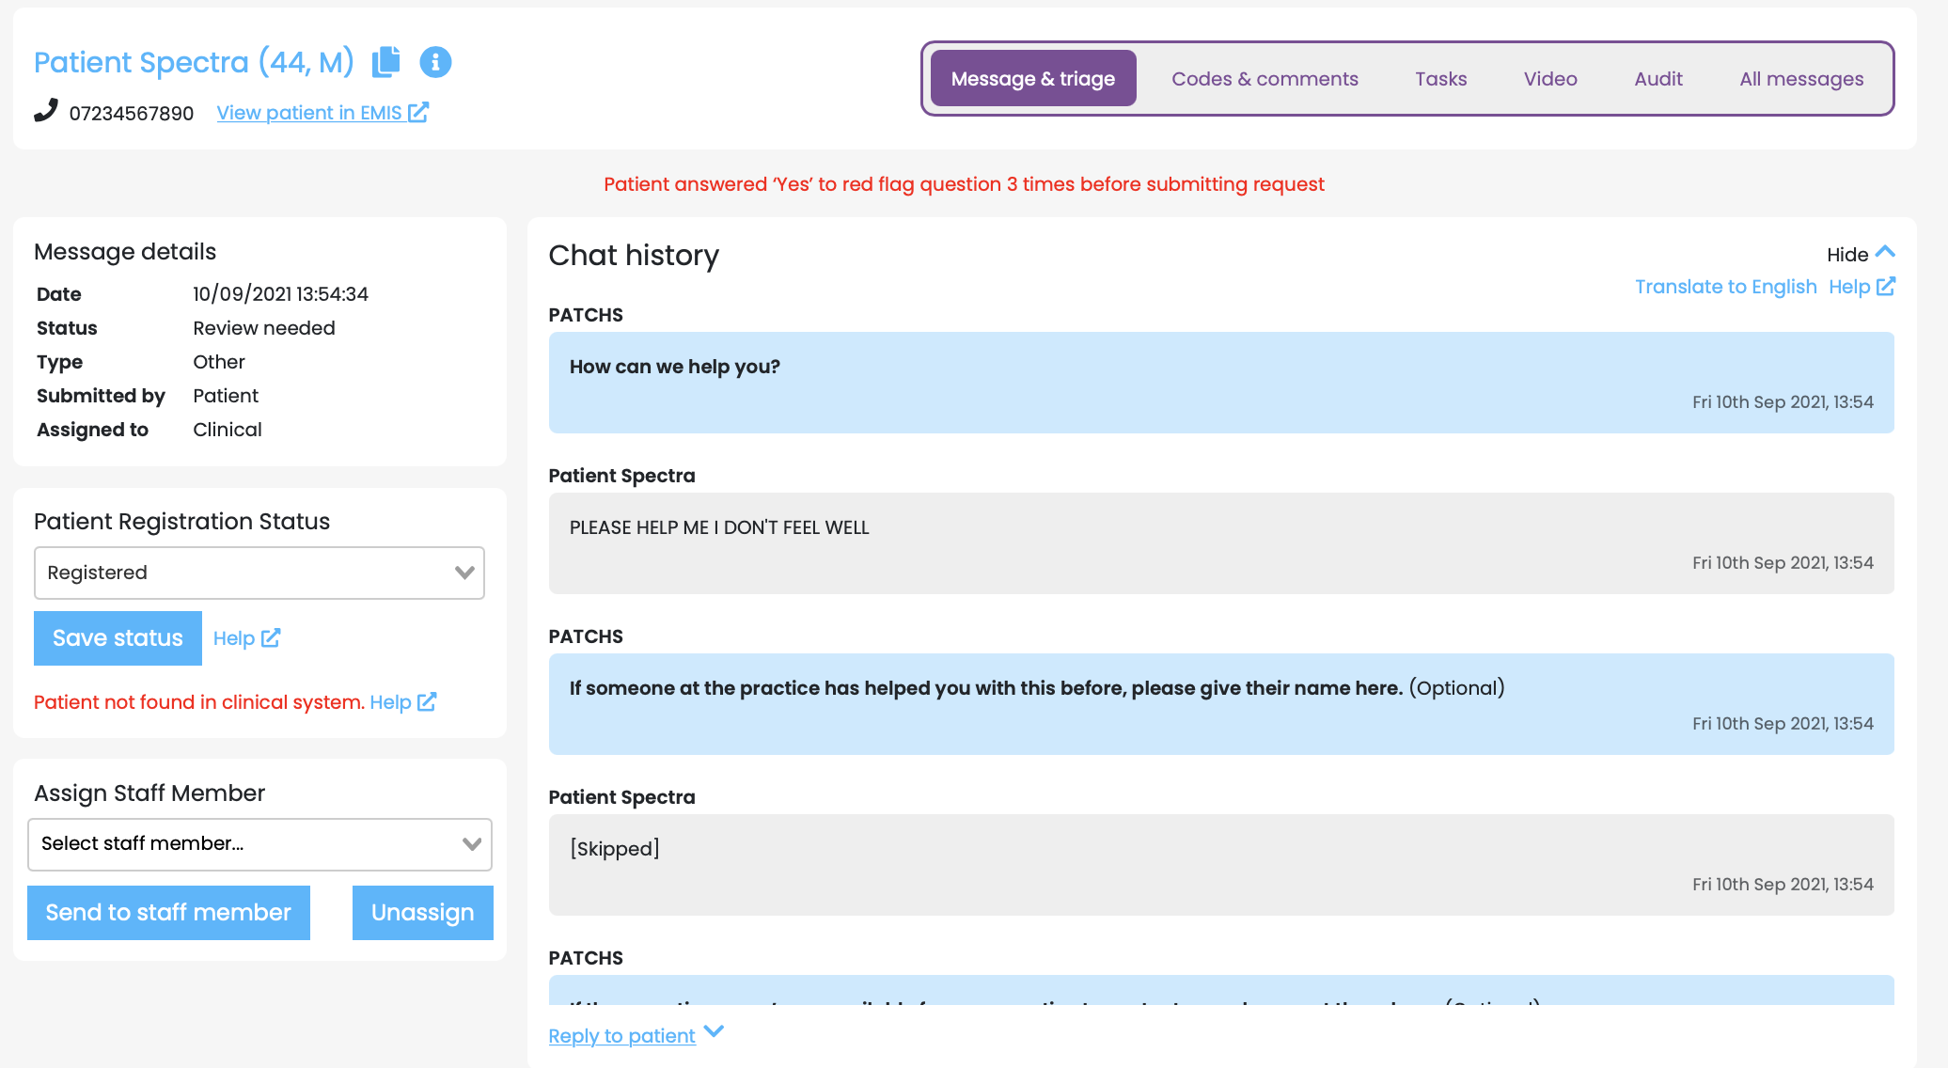Click the Save status button

118,638
